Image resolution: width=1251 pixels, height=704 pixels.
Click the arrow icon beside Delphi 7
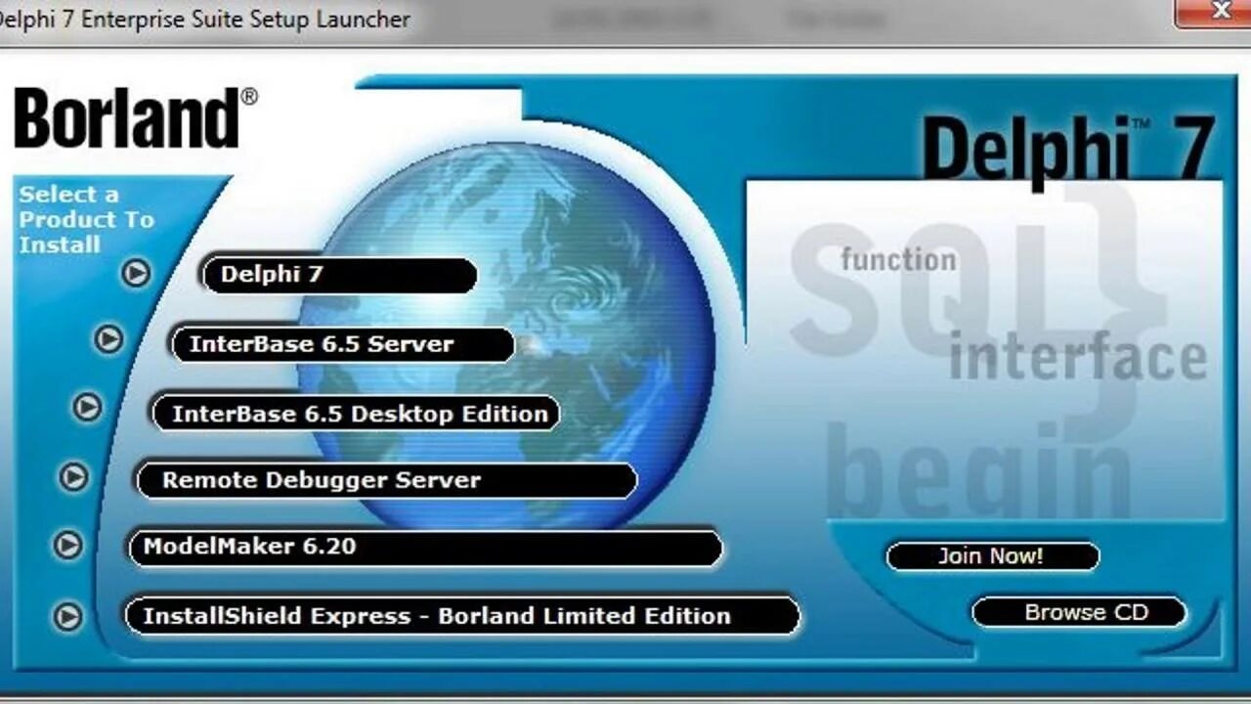click(136, 273)
